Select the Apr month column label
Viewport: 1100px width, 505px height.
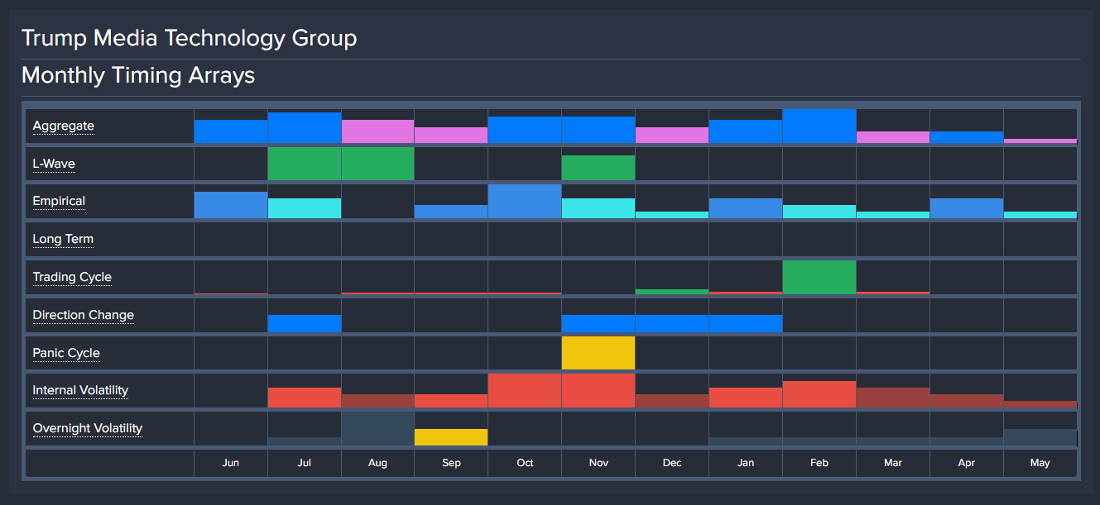pos(966,463)
